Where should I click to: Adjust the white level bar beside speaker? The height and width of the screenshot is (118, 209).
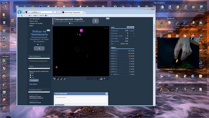[x=101, y=79]
